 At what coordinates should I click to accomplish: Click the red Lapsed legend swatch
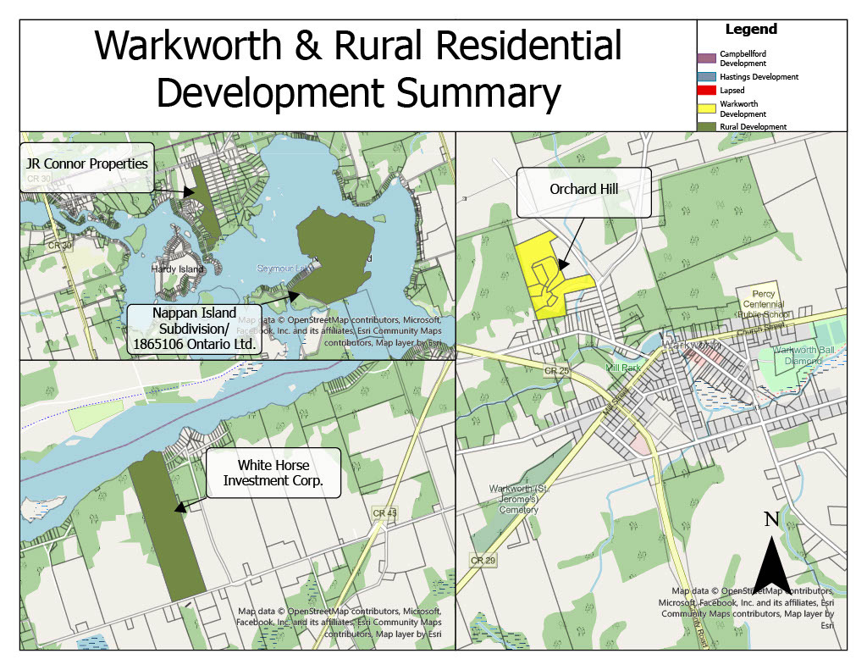tap(707, 90)
